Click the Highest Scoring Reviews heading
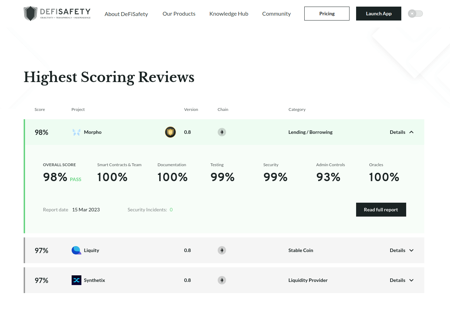 [109, 77]
